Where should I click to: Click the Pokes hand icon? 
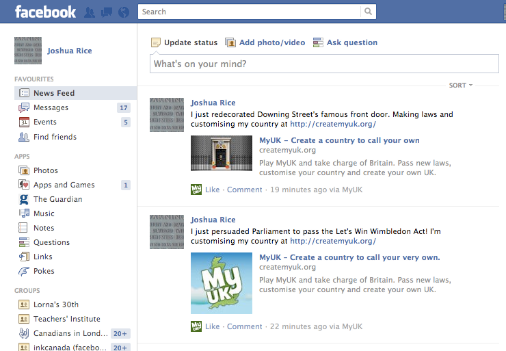[x=24, y=271]
